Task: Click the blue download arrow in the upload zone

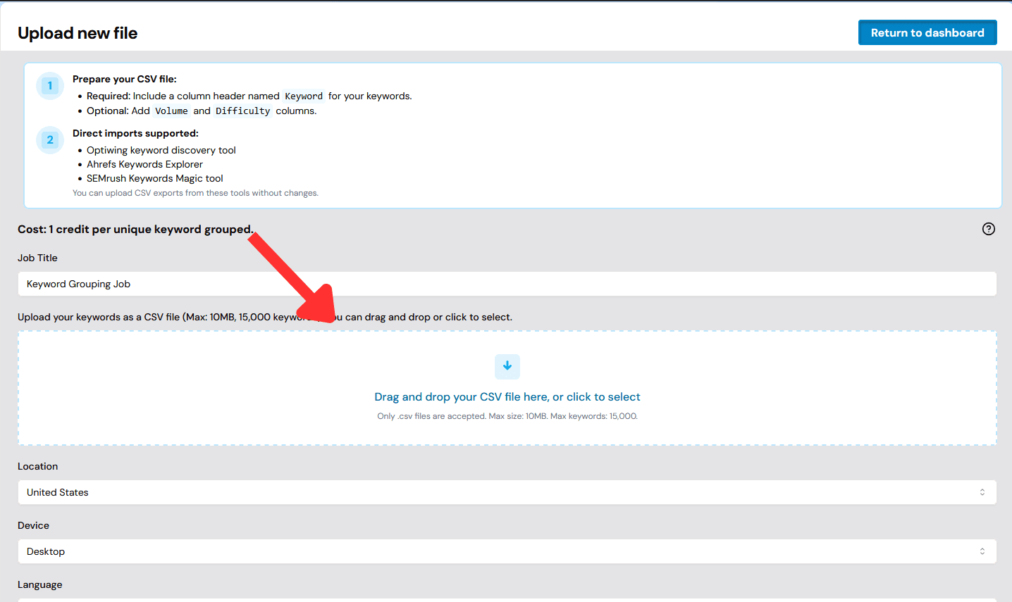Action: [x=507, y=366]
